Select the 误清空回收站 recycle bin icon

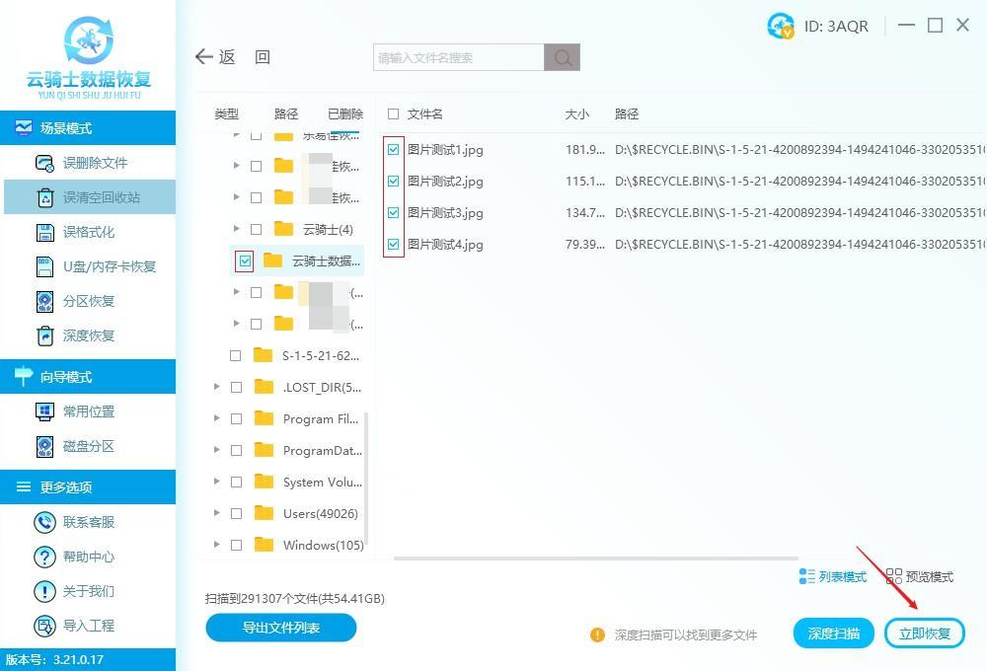point(45,197)
